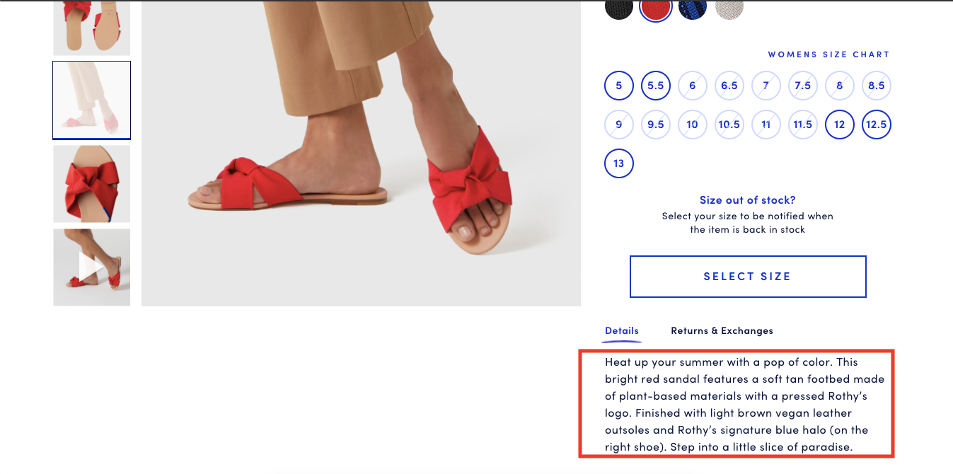Select size 13
This screenshot has width=953, height=474.
click(619, 163)
